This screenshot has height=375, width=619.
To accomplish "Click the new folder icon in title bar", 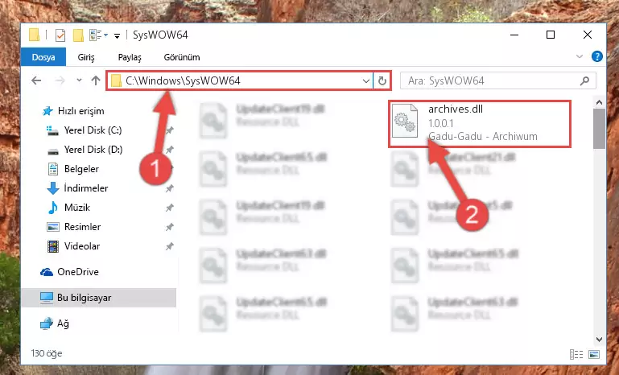I will pyautogui.click(x=78, y=35).
